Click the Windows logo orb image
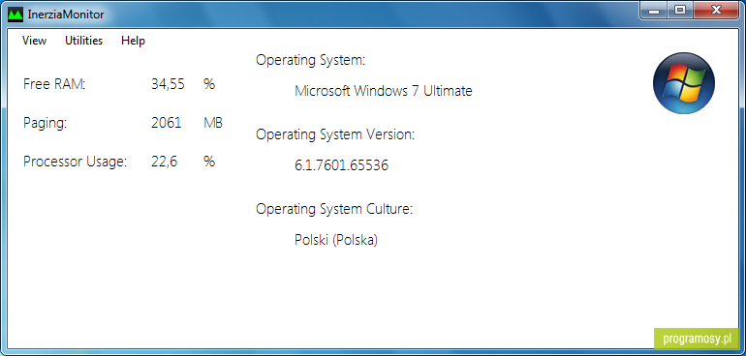The height and width of the screenshot is (356, 746). tap(684, 83)
